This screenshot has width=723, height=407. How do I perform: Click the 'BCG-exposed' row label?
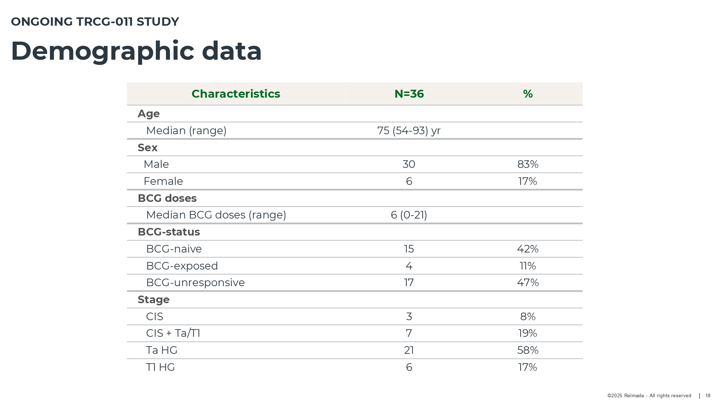[x=182, y=266]
